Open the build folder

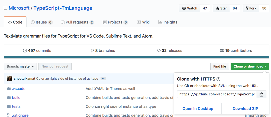tap(16, 98)
